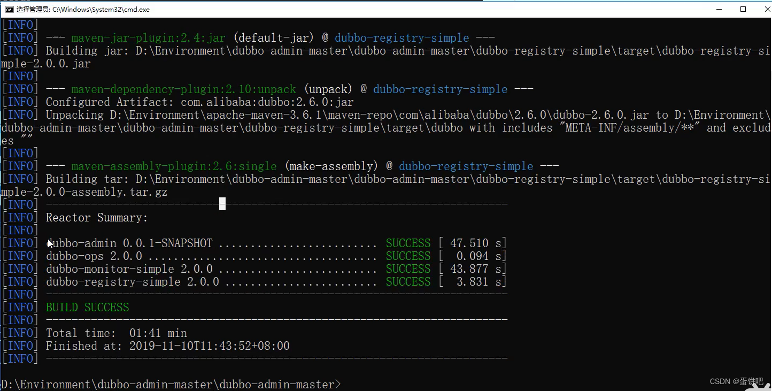The height and width of the screenshot is (391, 772).
Task: Click SUCCESS status of dubbo-monitor-simple row
Action: click(408, 269)
